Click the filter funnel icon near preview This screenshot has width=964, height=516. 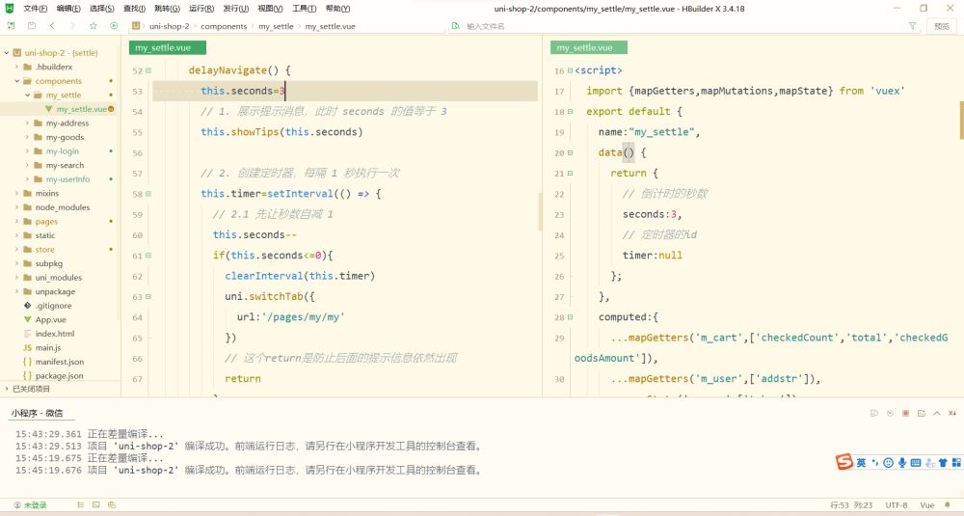(912, 26)
